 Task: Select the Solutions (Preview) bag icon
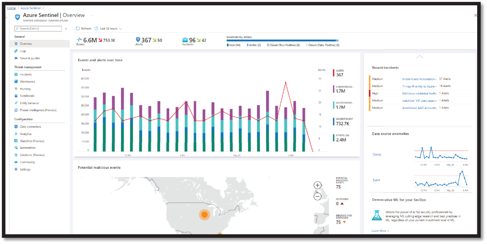click(16, 155)
